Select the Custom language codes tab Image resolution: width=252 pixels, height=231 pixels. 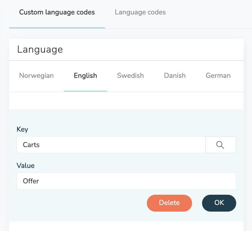pyautogui.click(x=57, y=12)
